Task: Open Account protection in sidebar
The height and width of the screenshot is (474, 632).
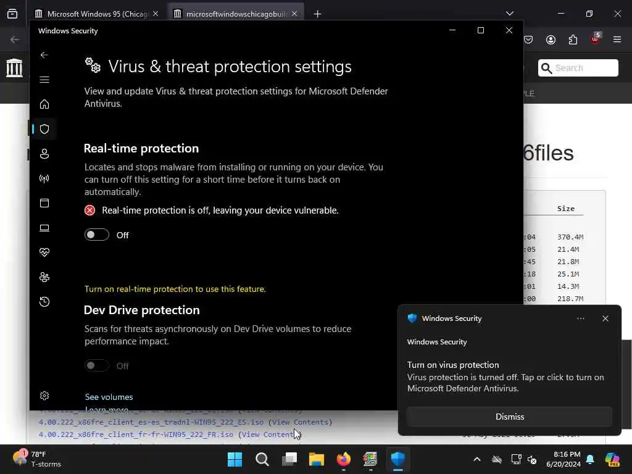Action: point(44,154)
